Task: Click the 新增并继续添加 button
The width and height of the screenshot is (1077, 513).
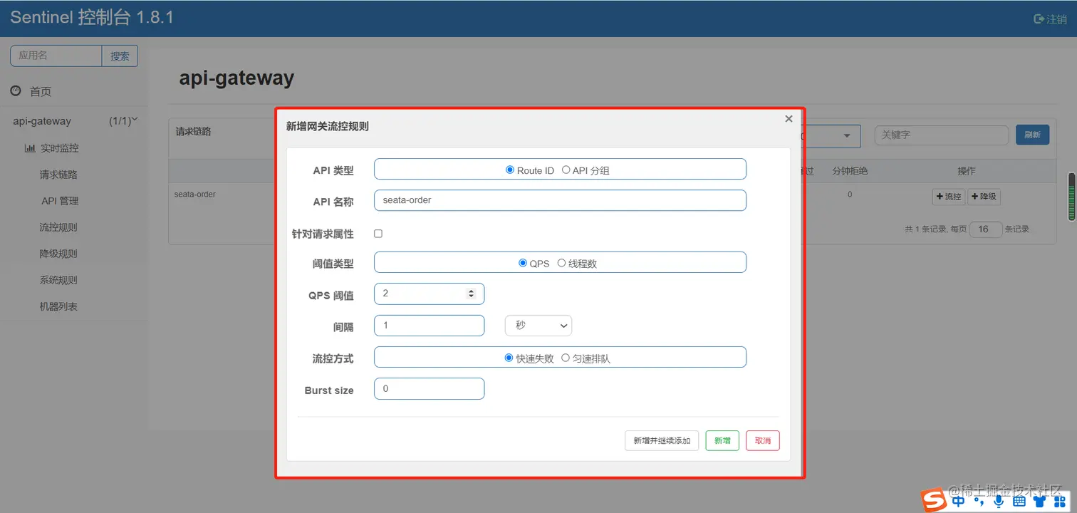Action: (662, 440)
